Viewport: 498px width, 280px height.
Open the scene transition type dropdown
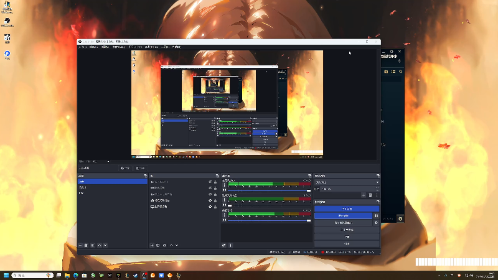(347, 182)
